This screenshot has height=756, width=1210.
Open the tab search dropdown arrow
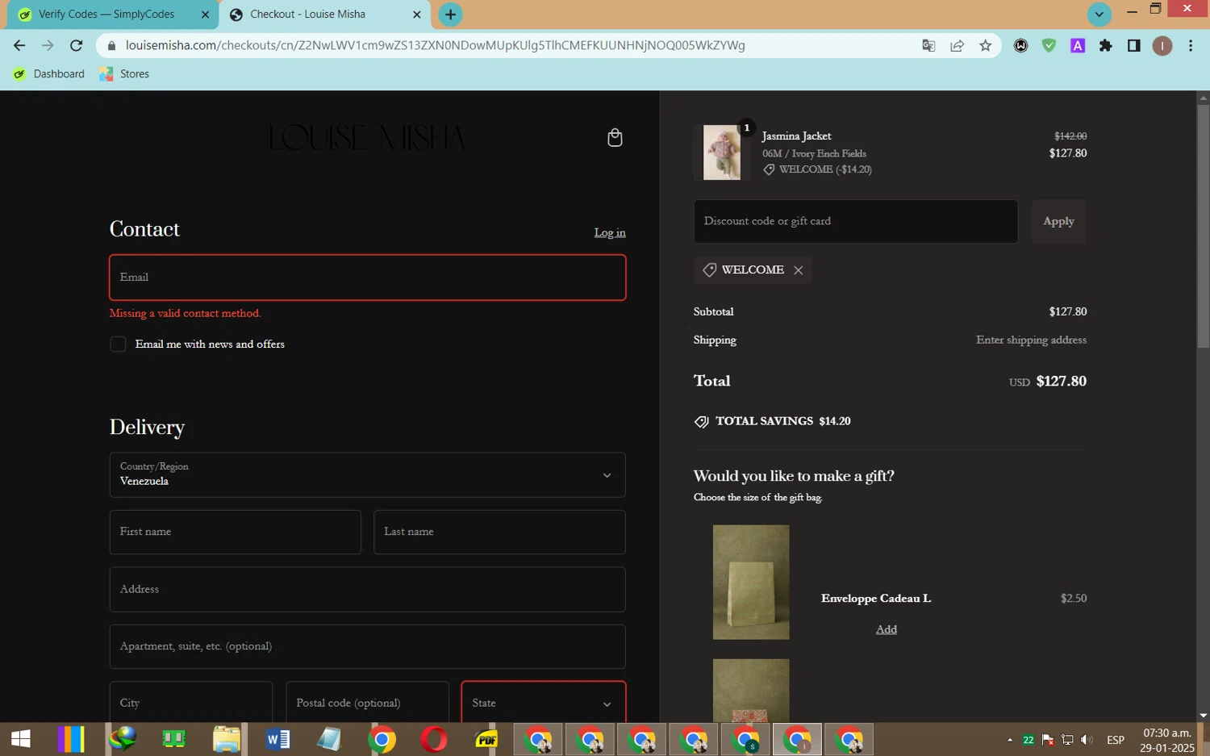(x=1099, y=14)
